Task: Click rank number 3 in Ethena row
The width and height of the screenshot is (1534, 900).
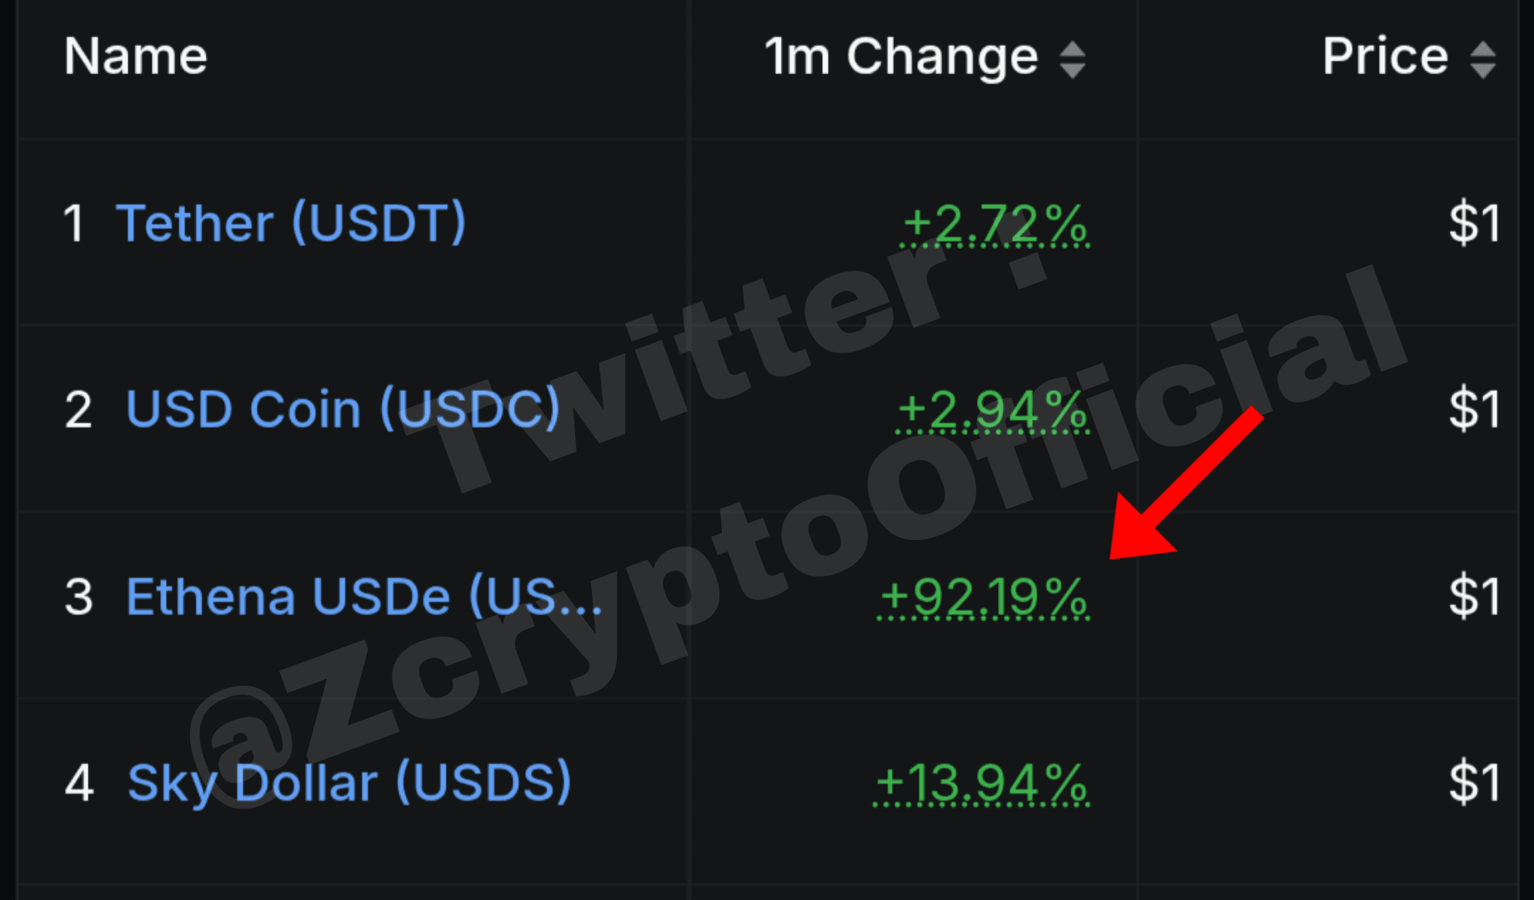Action: tap(79, 597)
